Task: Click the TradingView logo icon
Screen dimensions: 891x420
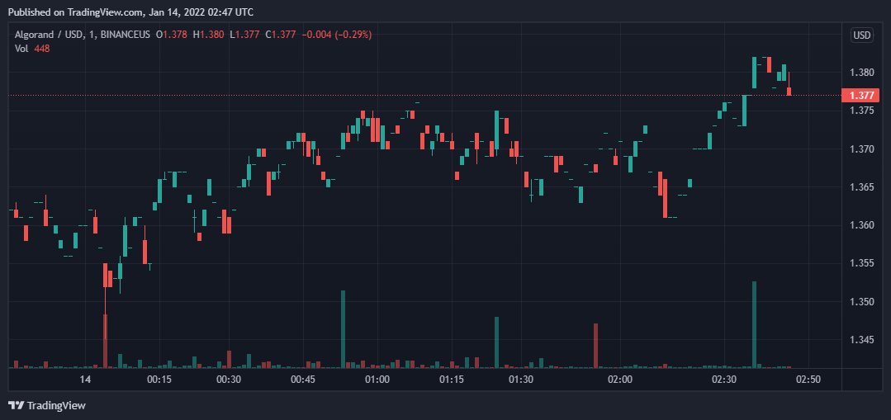Action: tap(16, 405)
